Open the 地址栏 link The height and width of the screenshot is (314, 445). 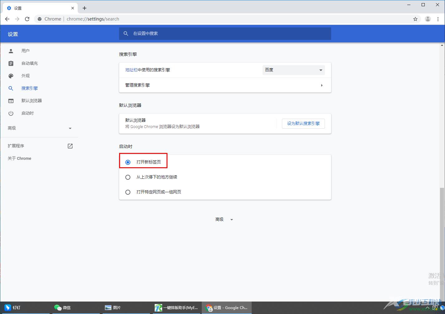coord(131,70)
